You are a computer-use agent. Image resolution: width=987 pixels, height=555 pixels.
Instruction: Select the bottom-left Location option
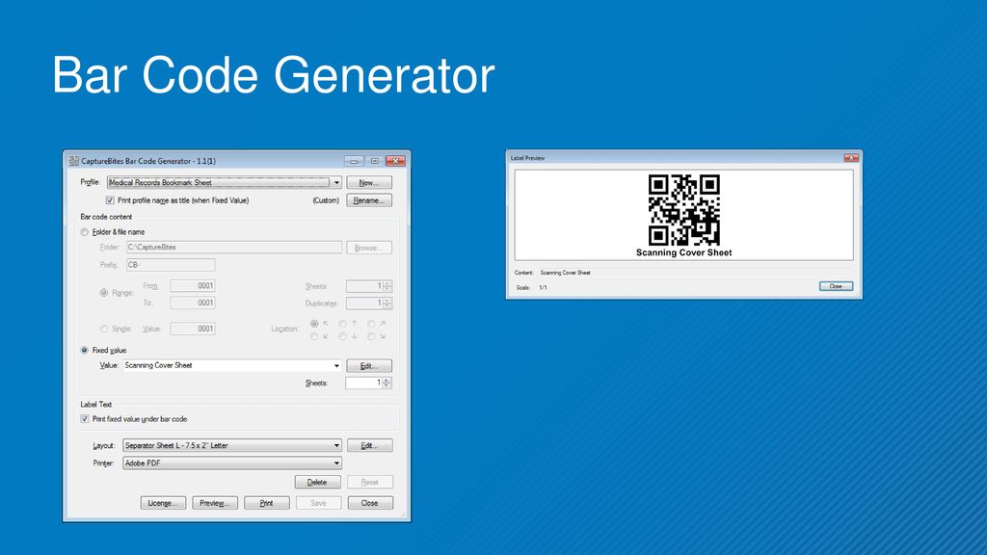[x=314, y=336]
